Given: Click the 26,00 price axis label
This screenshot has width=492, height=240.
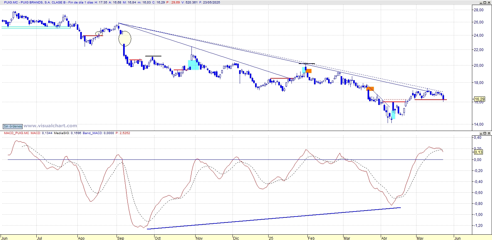Looking at the screenshot, I should pyautogui.click(x=479, y=22).
